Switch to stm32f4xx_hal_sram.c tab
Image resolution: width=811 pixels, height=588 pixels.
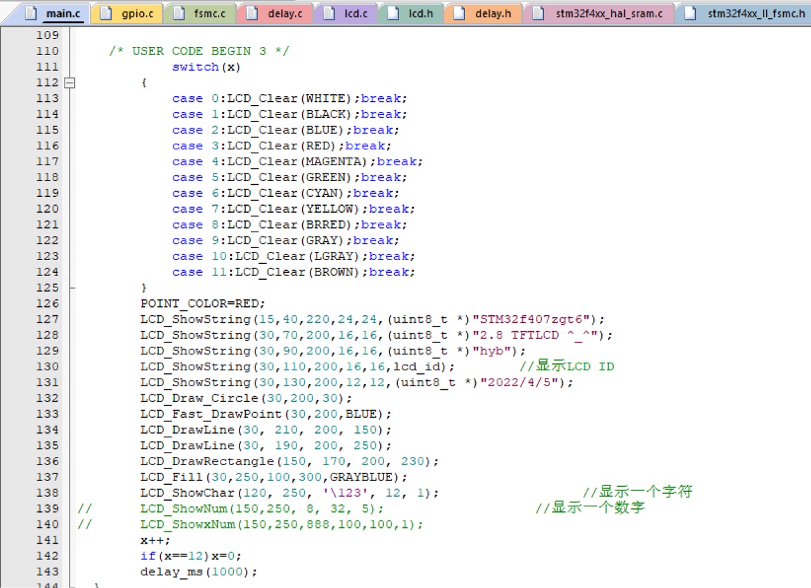599,13
